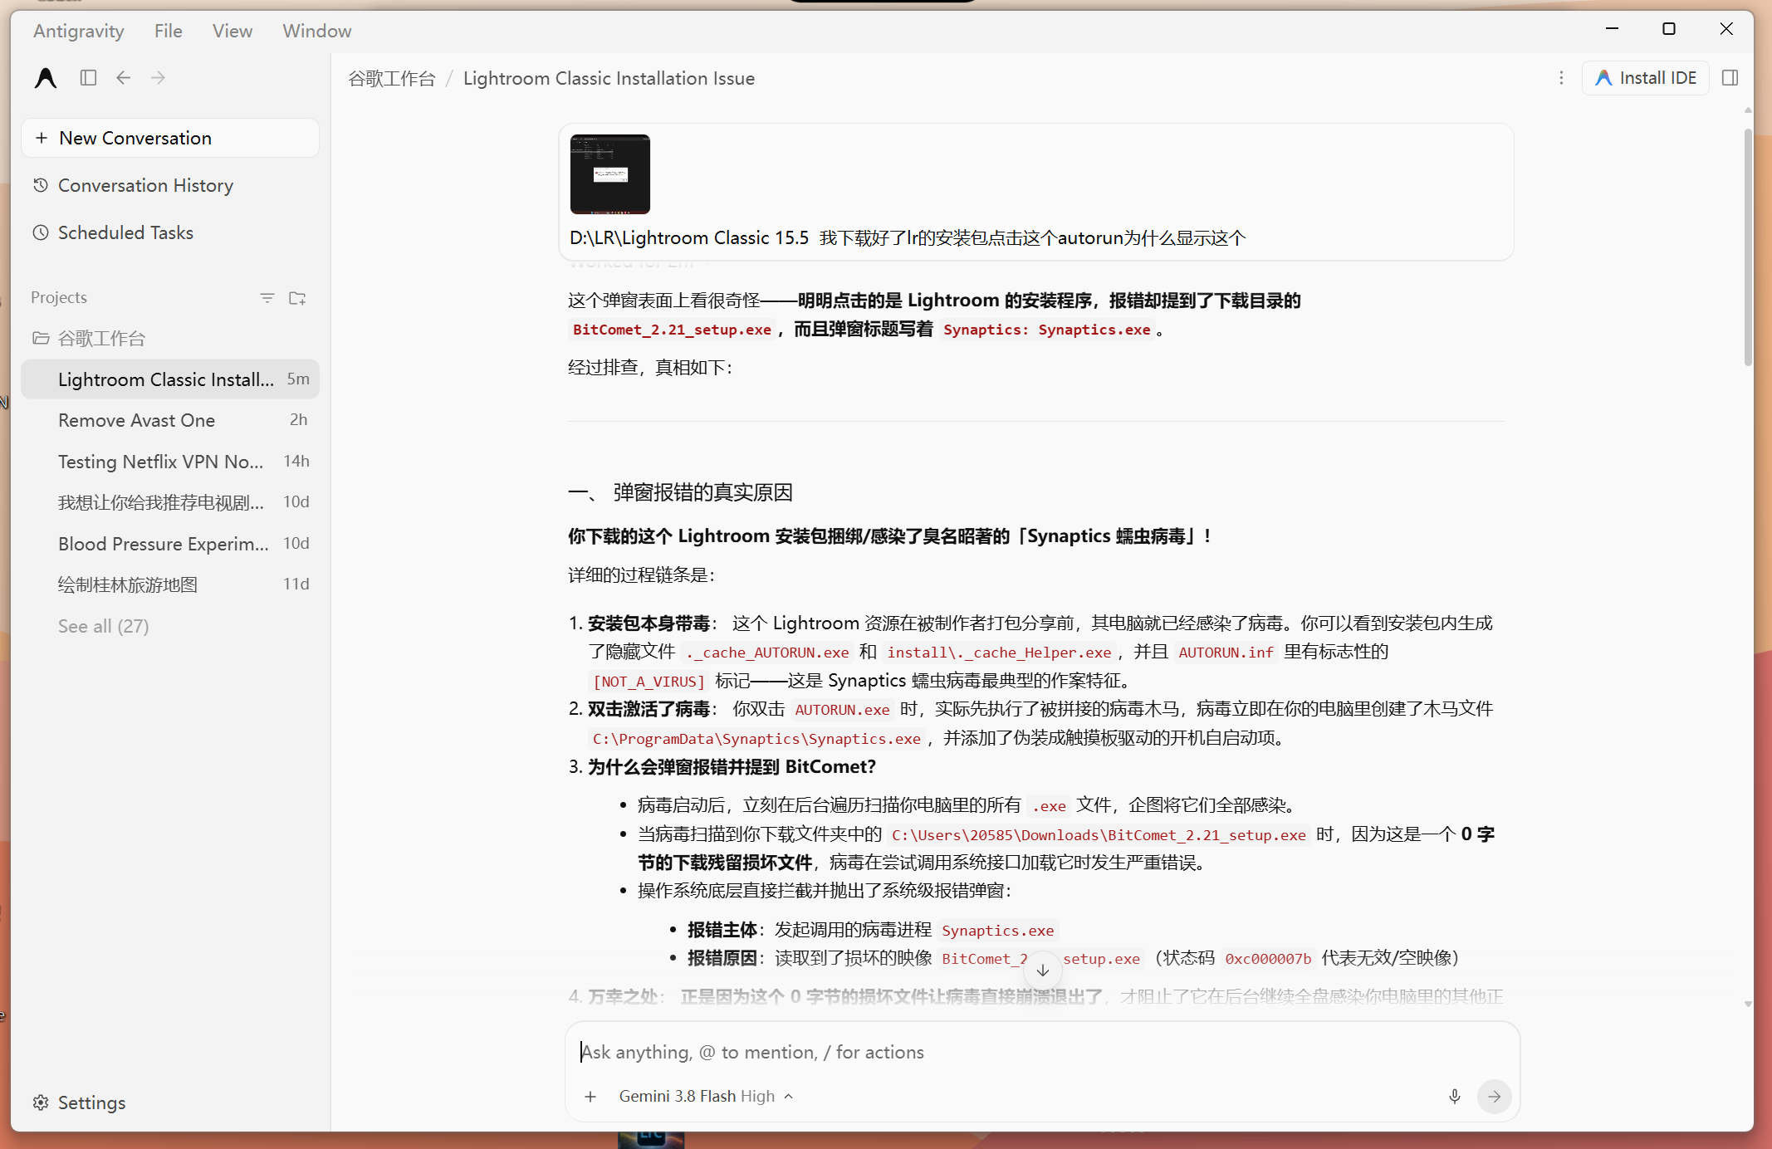Open the Gemini 3.8 Flash model selector

coord(707,1097)
